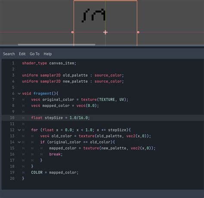204x198 pixels.
Task: Collapse the for loop fold arrow
Action: (x=19, y=130)
